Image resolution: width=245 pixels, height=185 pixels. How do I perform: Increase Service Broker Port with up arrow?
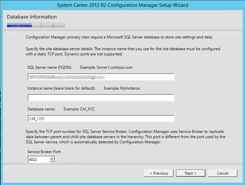(52, 158)
